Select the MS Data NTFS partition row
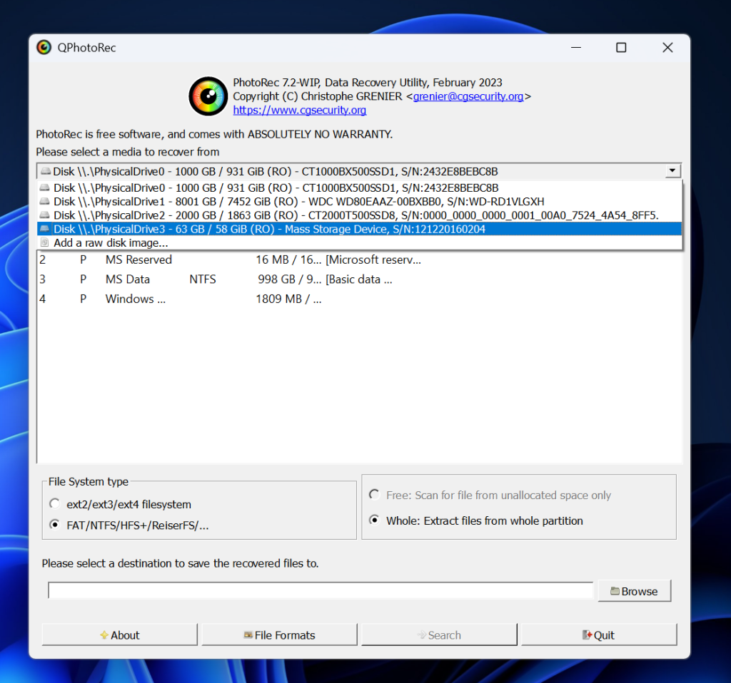The image size is (731, 683). [360, 279]
